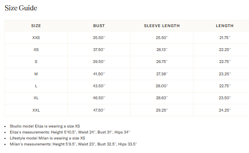Image resolution: width=249 pixels, height=153 pixels.
Task: Click the LENGTH column header
Action: click(225, 26)
